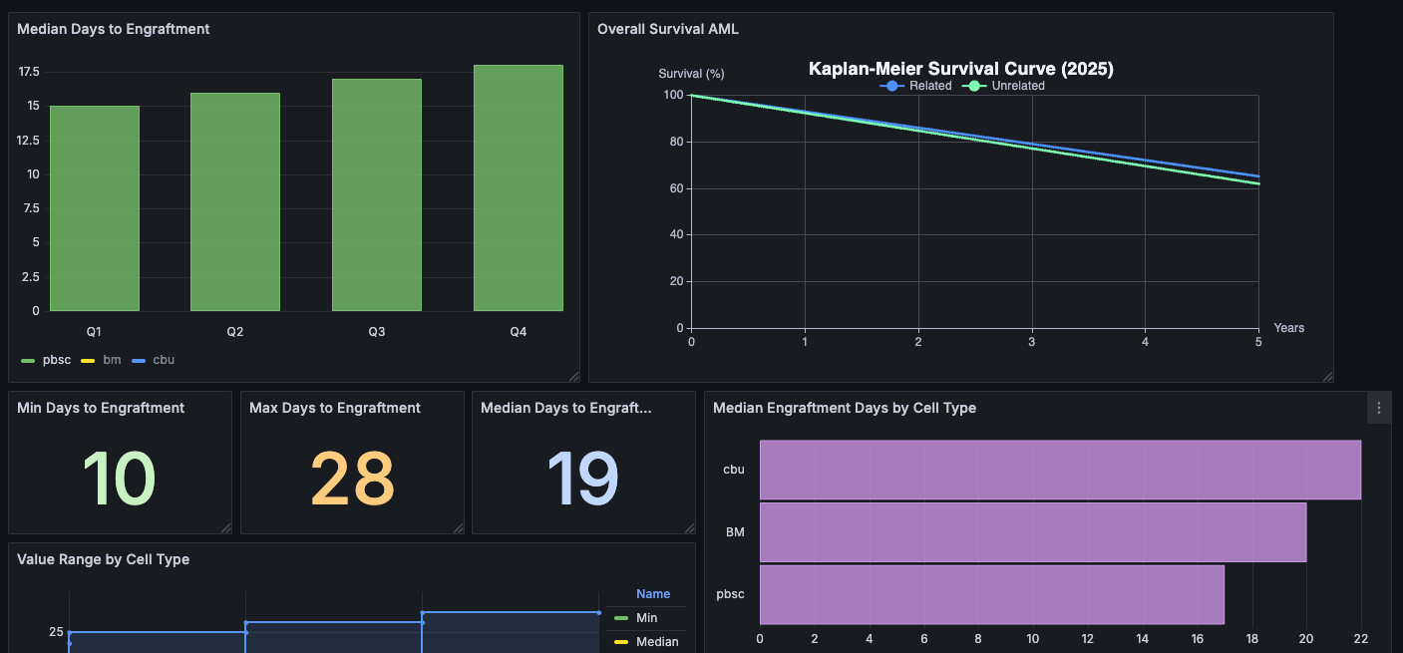Grab resize handle of Median Days bar chart panel

coord(573,376)
